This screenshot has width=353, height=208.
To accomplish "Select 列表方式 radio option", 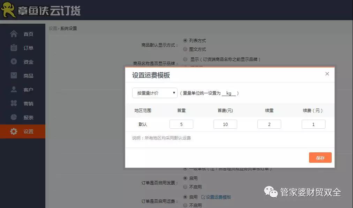I will click(185, 40).
